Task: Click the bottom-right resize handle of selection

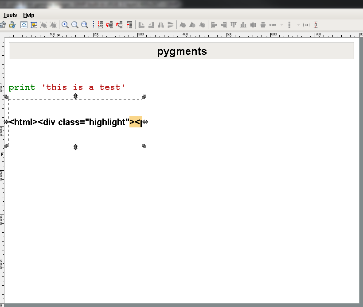Action: pos(144,146)
